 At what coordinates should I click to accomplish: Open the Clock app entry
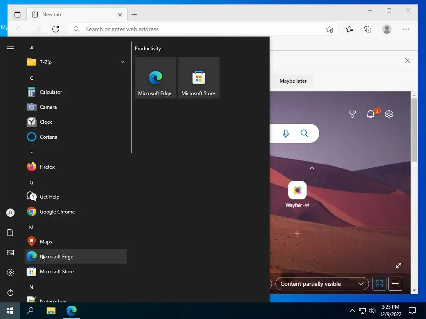pos(76,122)
